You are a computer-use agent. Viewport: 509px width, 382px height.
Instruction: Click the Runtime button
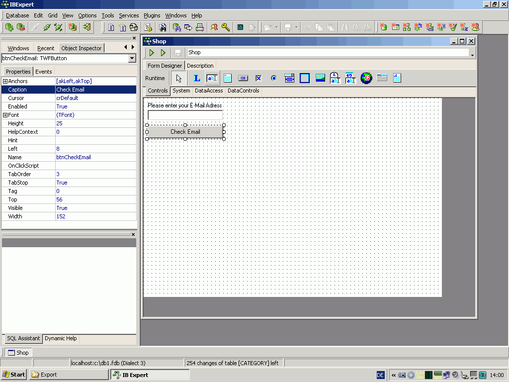click(x=155, y=78)
